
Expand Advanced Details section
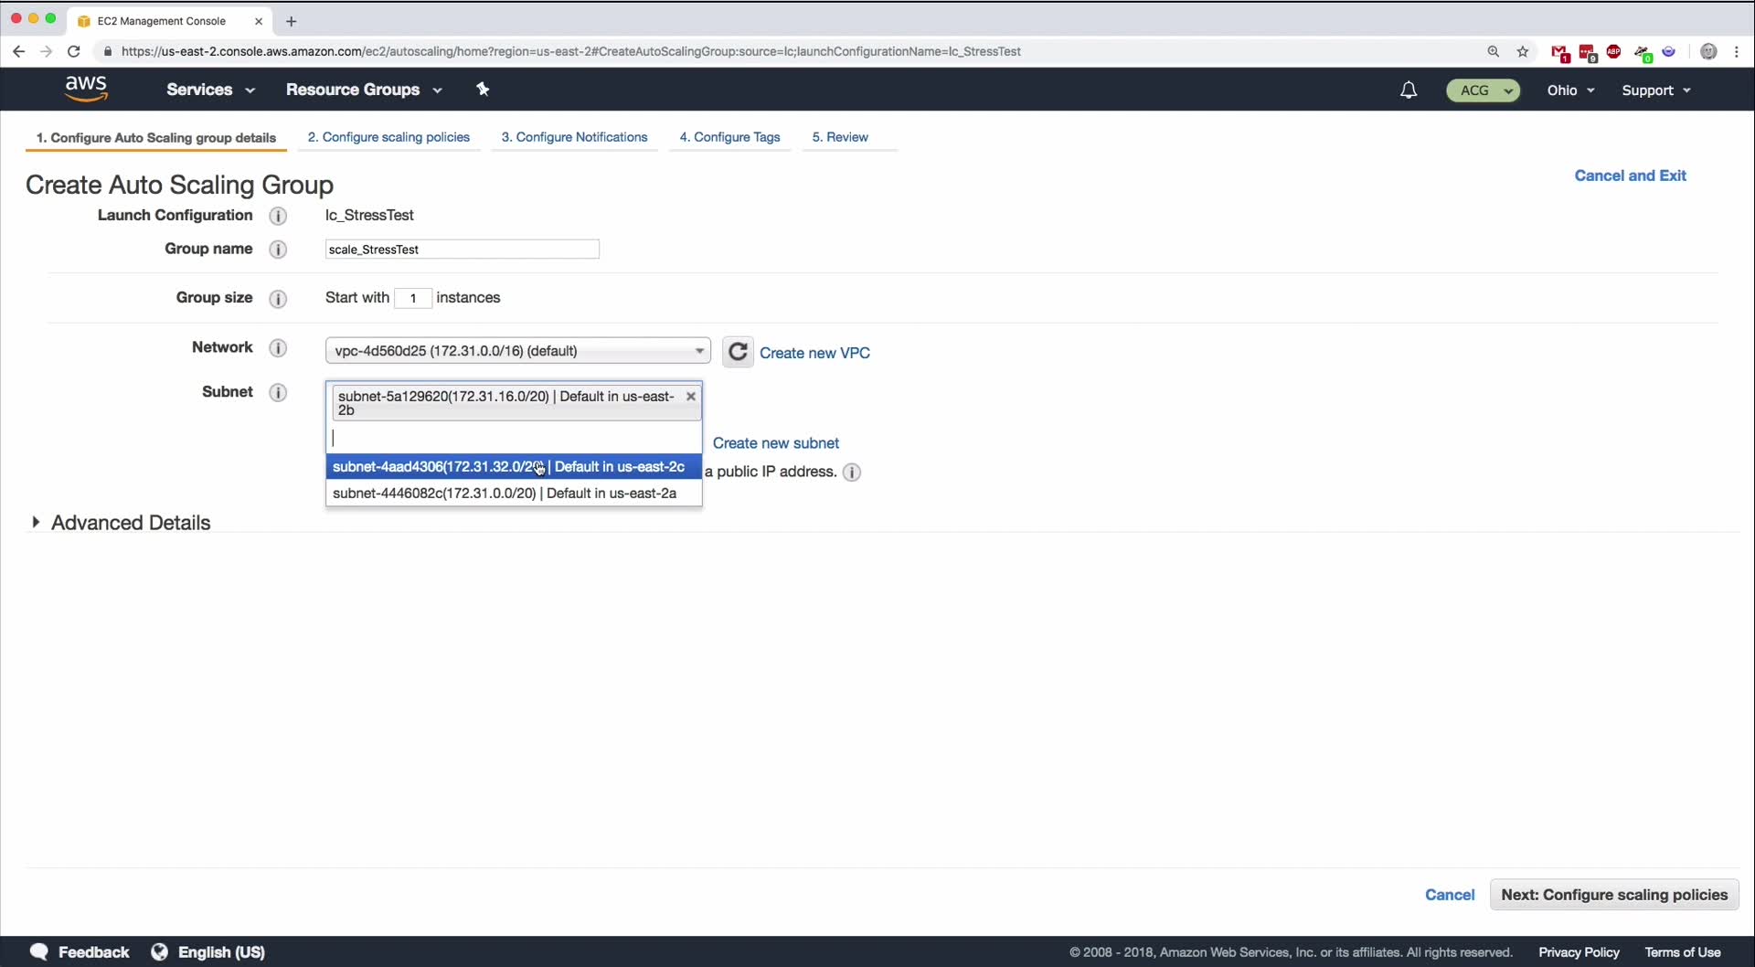coord(122,523)
